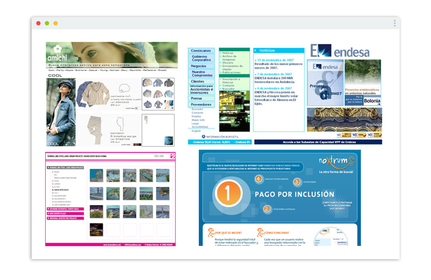The height and width of the screenshot is (280, 431).
Task: Open the Negocios menu item
Action: [199, 66]
